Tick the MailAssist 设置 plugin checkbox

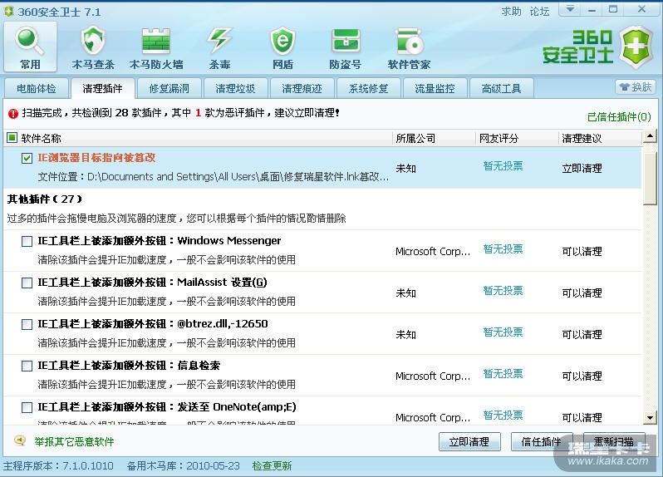[27, 283]
